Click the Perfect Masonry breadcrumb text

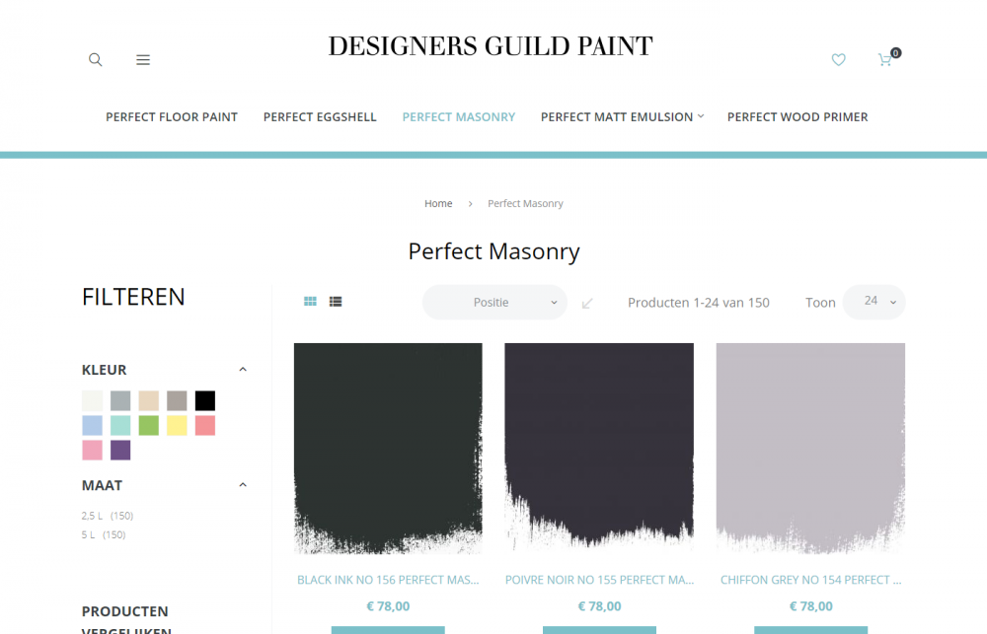tap(525, 203)
